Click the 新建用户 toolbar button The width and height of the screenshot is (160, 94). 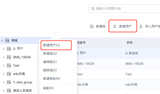tap(123, 26)
